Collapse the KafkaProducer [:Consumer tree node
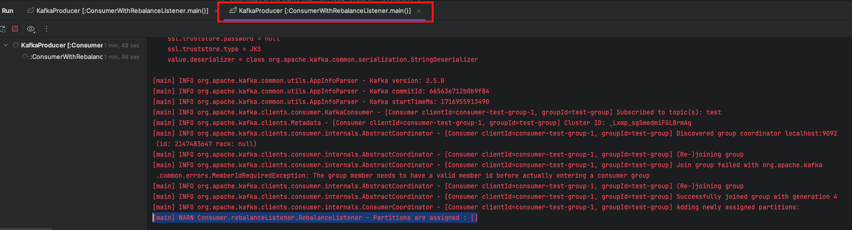Image resolution: width=852 pixels, height=230 pixels. coord(6,45)
